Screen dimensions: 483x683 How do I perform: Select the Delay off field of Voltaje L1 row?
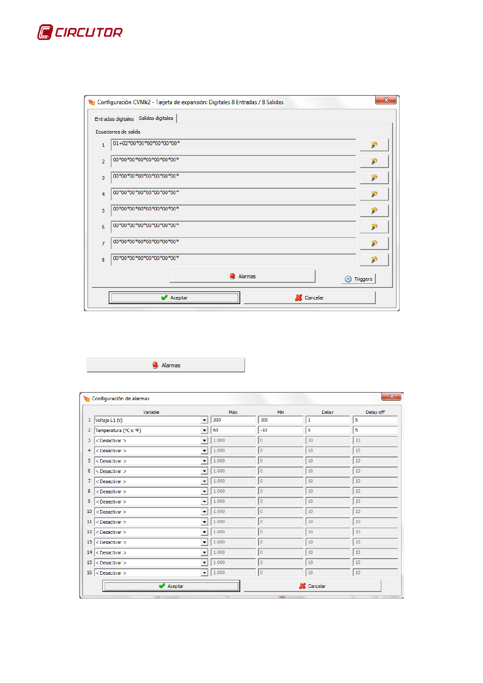(375, 420)
